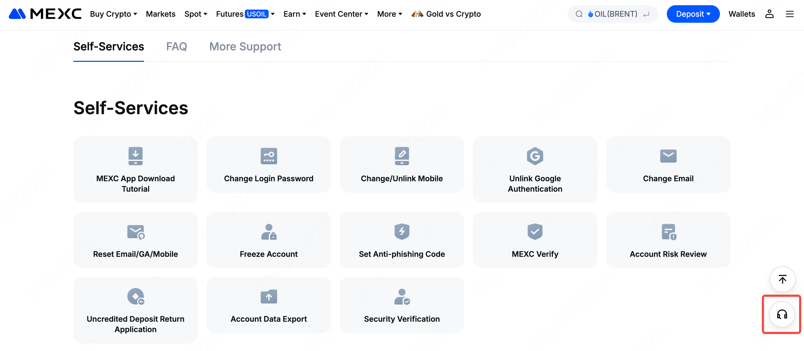Click the OIL(BRENT) search field
Screen dimensions: 804x351
(x=613, y=14)
